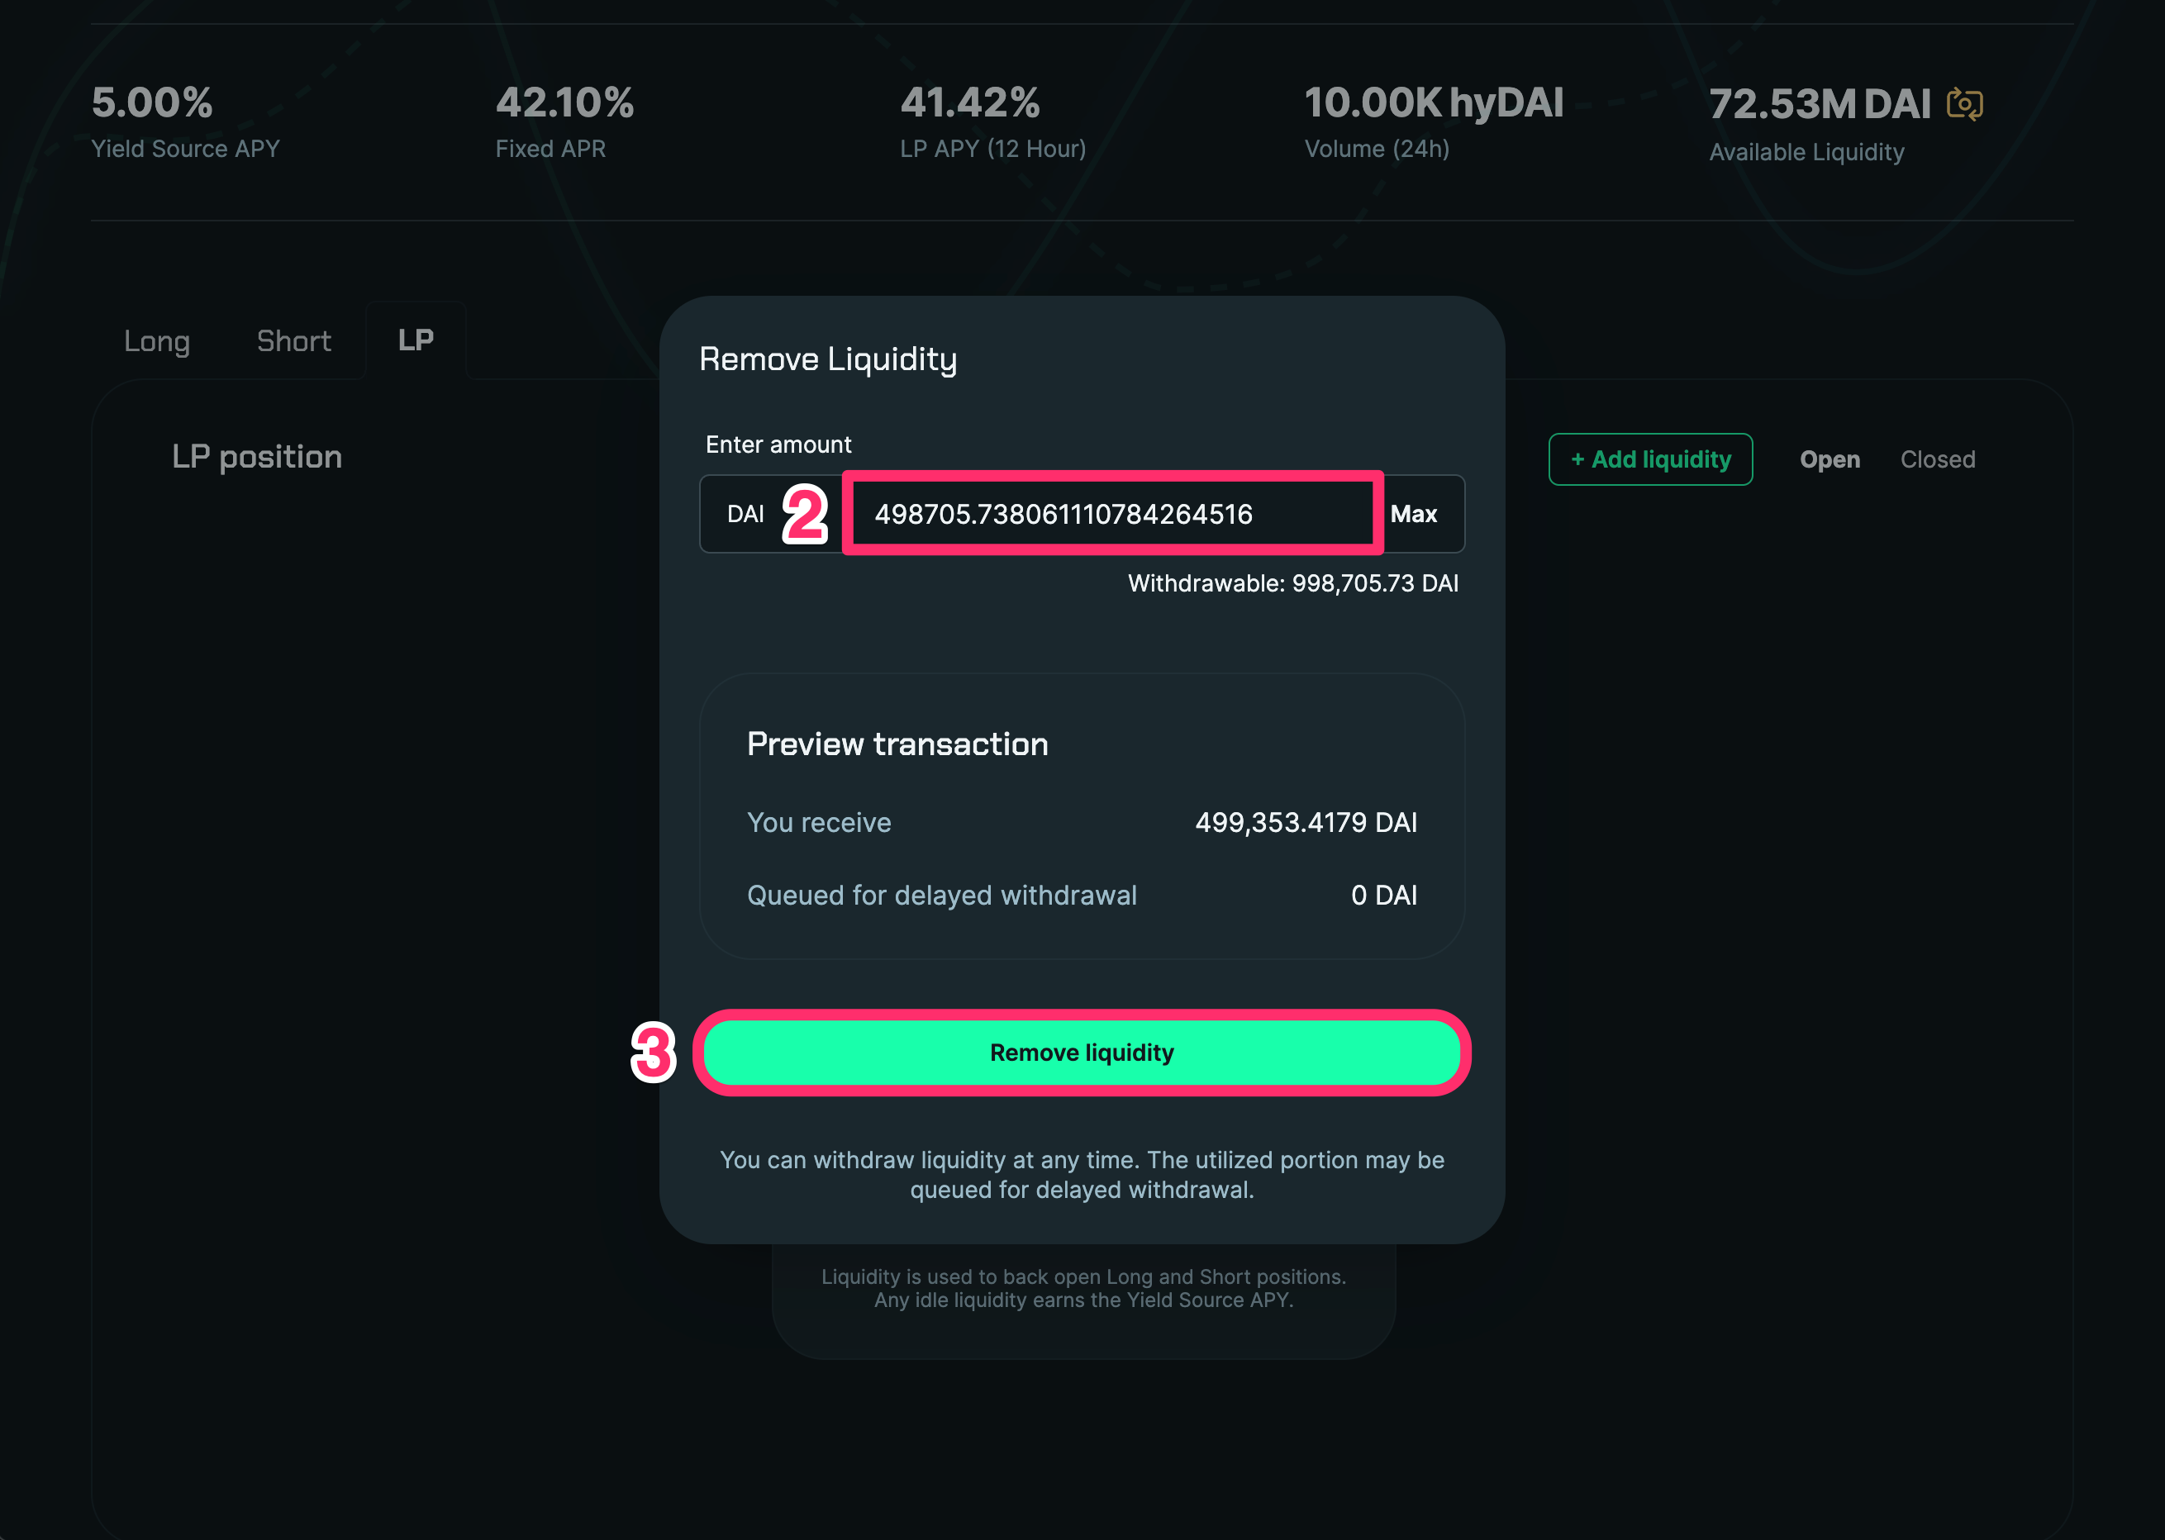Switch to the Short tab
Screen dimensions: 2165x1540
point(294,341)
